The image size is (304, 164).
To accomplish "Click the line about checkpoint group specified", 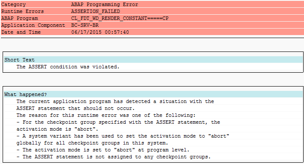I will pos(118,122).
